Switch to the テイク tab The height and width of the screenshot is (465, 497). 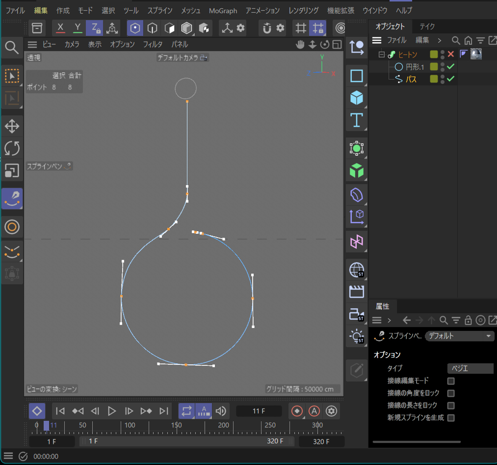(427, 27)
